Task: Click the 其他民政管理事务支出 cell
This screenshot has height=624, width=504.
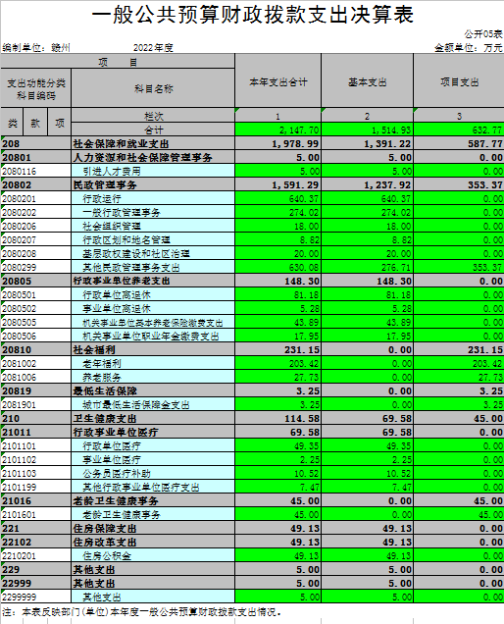Action: (x=153, y=267)
